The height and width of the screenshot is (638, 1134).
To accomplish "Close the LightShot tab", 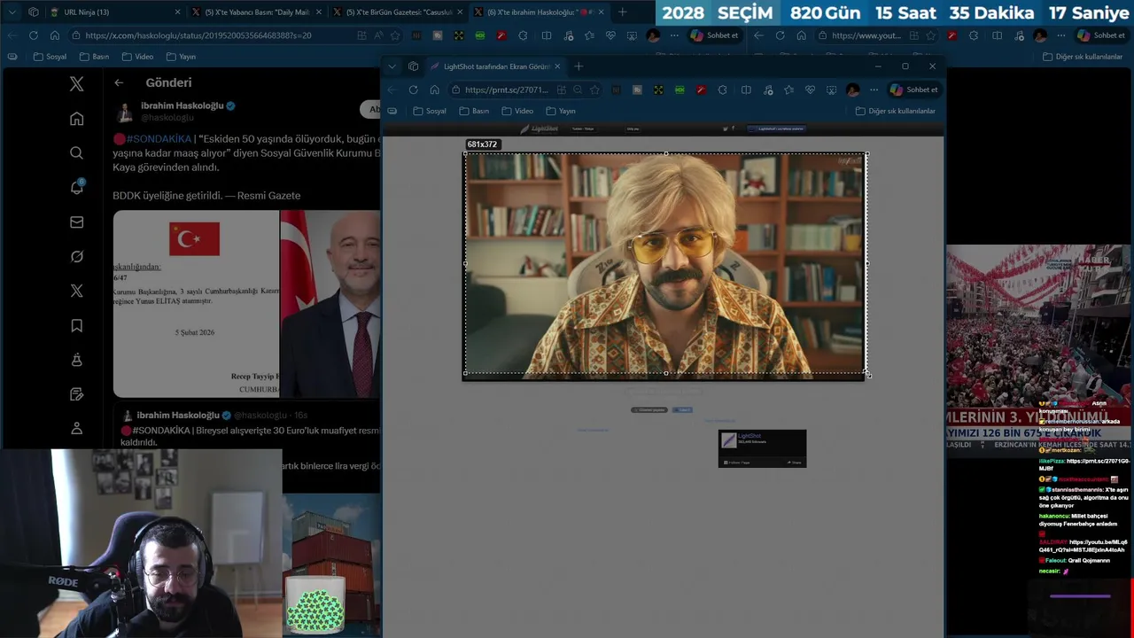I will coord(557,66).
